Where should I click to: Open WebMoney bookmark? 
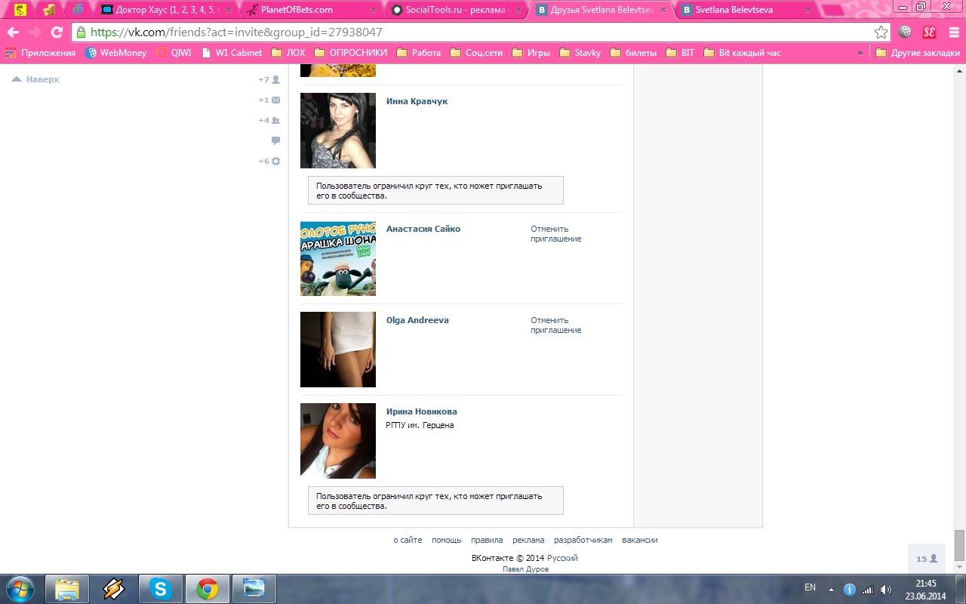(116, 53)
